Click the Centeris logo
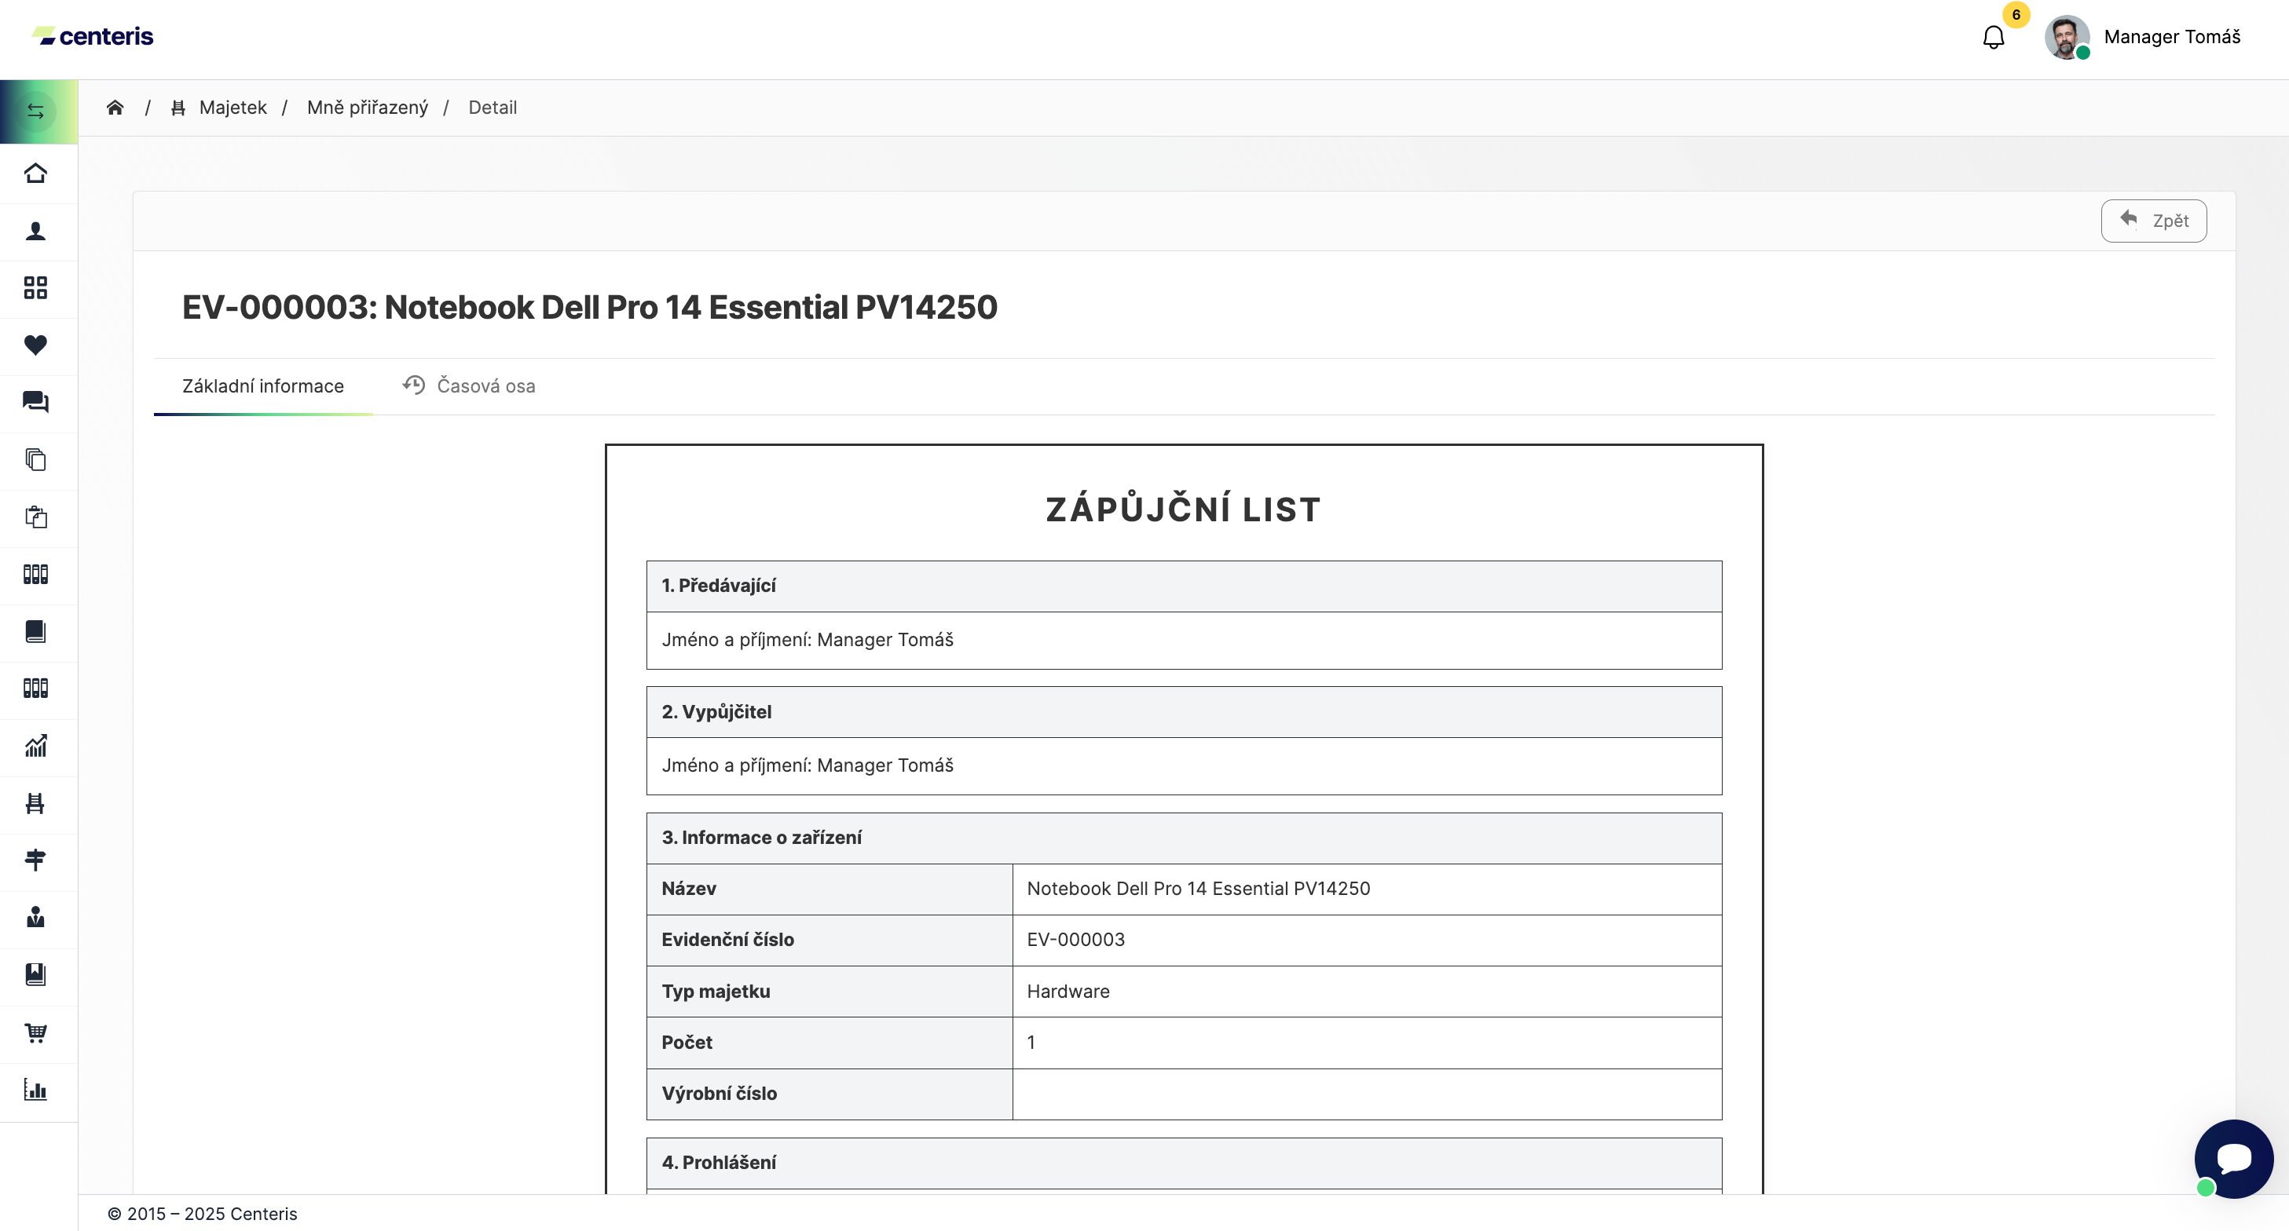Screen dimensions: 2289x1231 93,36
